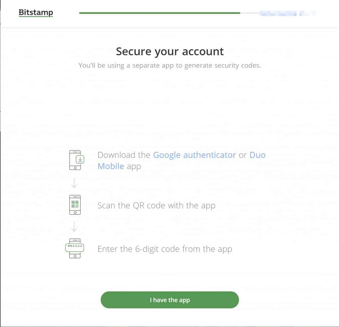This screenshot has height=327, width=339.
Task: Click the arrow between download and scan steps
Action: pos(74,182)
